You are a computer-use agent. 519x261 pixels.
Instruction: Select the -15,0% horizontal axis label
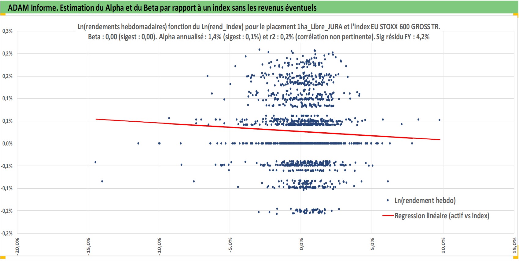click(x=88, y=246)
